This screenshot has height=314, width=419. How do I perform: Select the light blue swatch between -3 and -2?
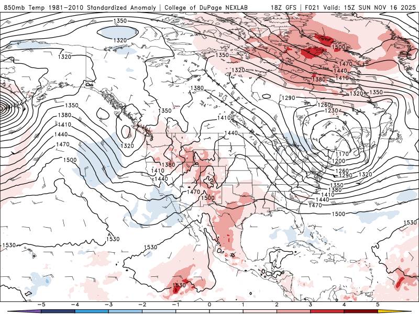point(125,311)
